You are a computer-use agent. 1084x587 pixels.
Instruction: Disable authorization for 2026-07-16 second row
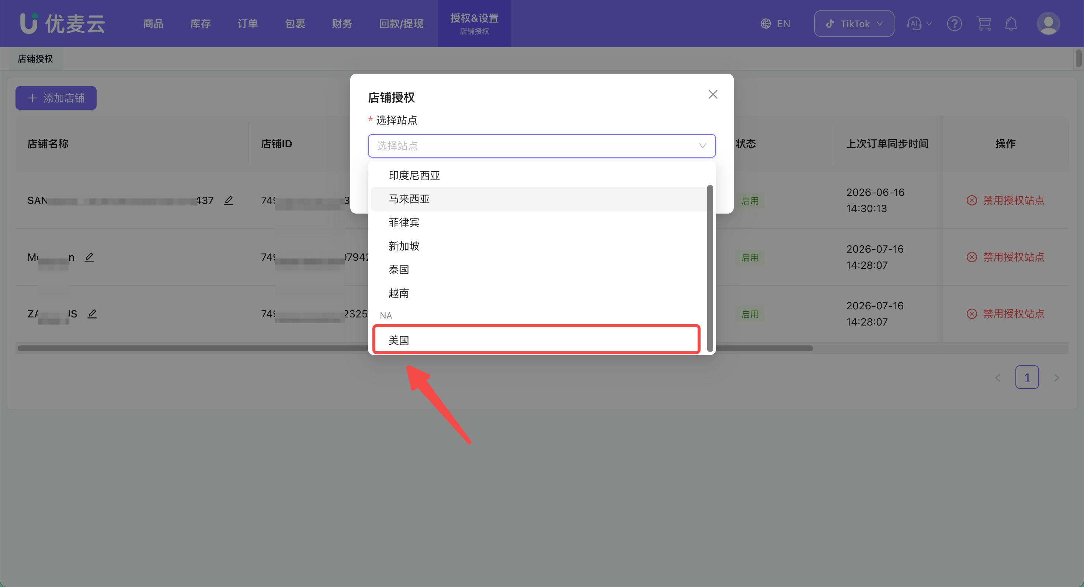[1006, 257]
